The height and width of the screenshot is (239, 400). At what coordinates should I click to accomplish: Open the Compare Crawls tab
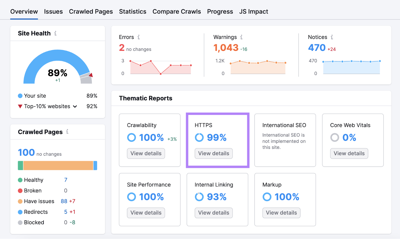point(176,11)
